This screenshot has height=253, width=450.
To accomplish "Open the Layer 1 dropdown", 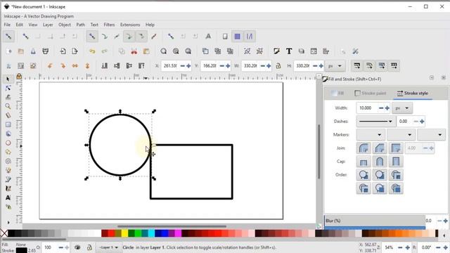I will pos(108,247).
